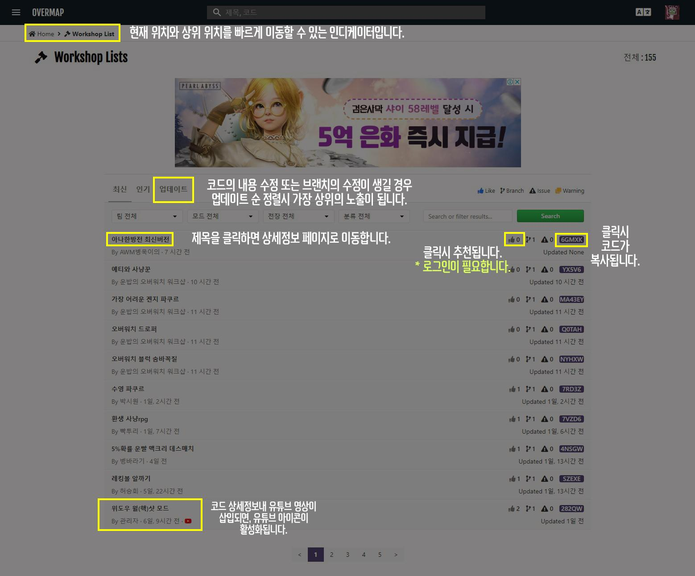Click the language translate icon

pyautogui.click(x=643, y=12)
